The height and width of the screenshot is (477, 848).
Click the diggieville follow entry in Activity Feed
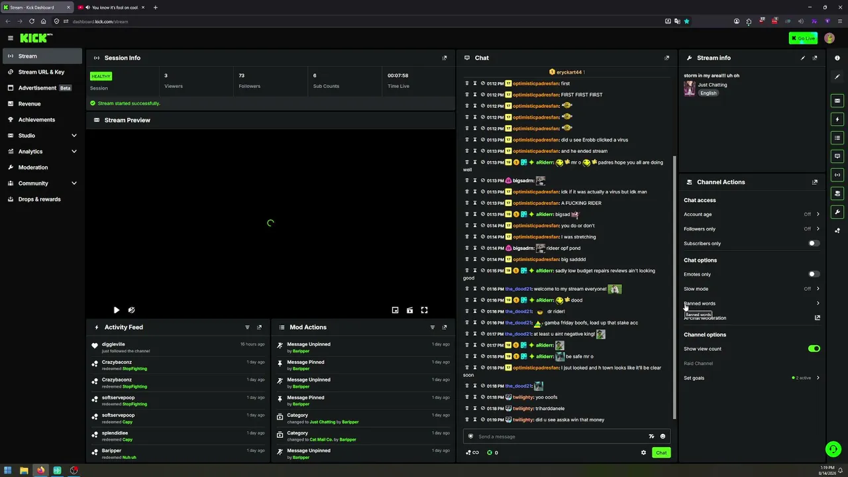pyautogui.click(x=179, y=347)
